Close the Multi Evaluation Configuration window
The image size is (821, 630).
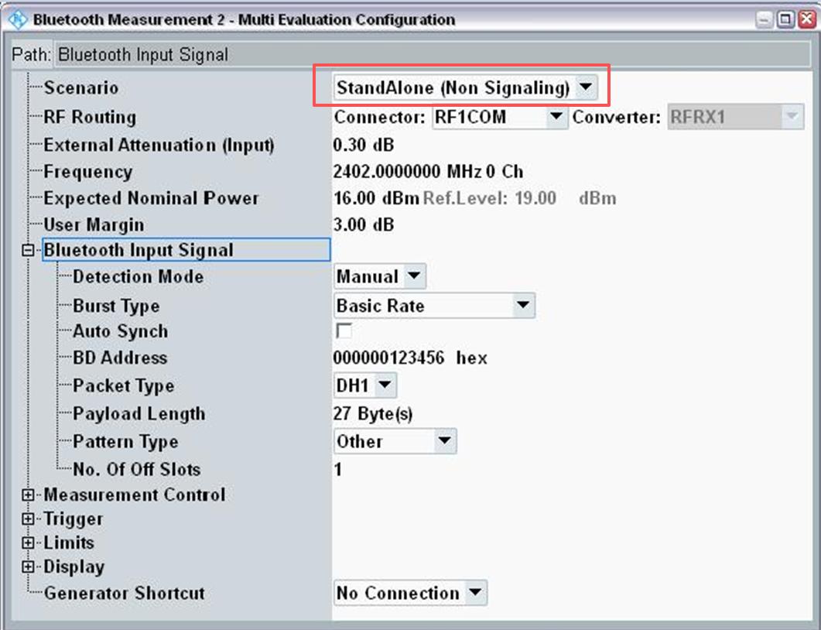point(806,20)
